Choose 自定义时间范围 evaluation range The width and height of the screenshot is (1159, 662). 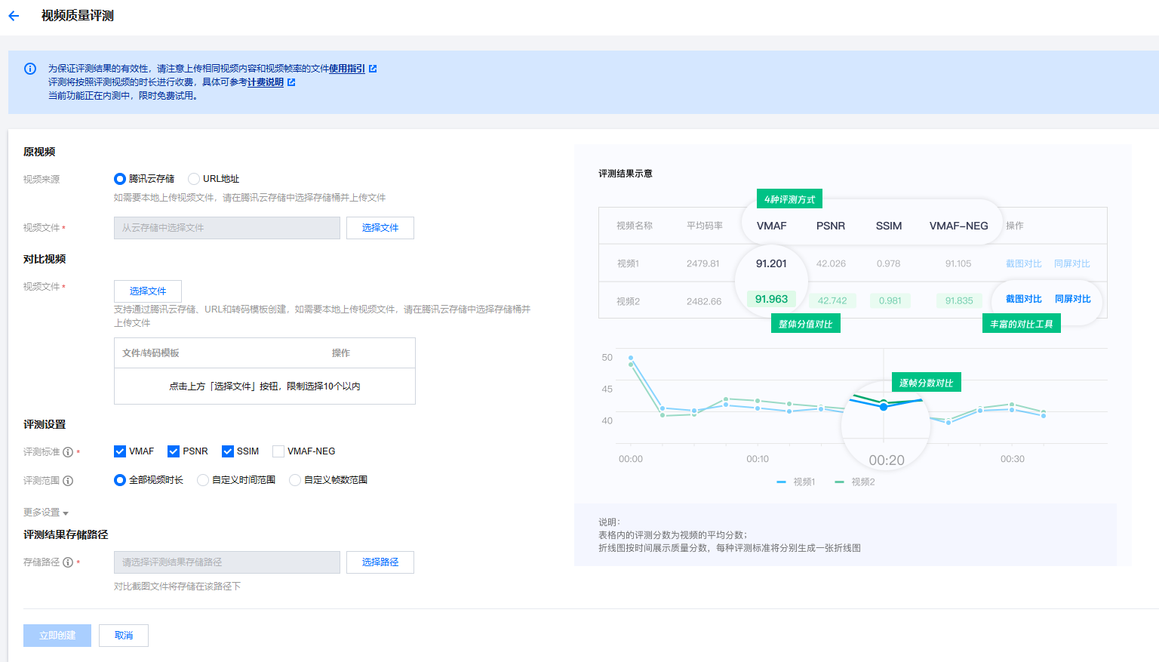click(x=203, y=480)
